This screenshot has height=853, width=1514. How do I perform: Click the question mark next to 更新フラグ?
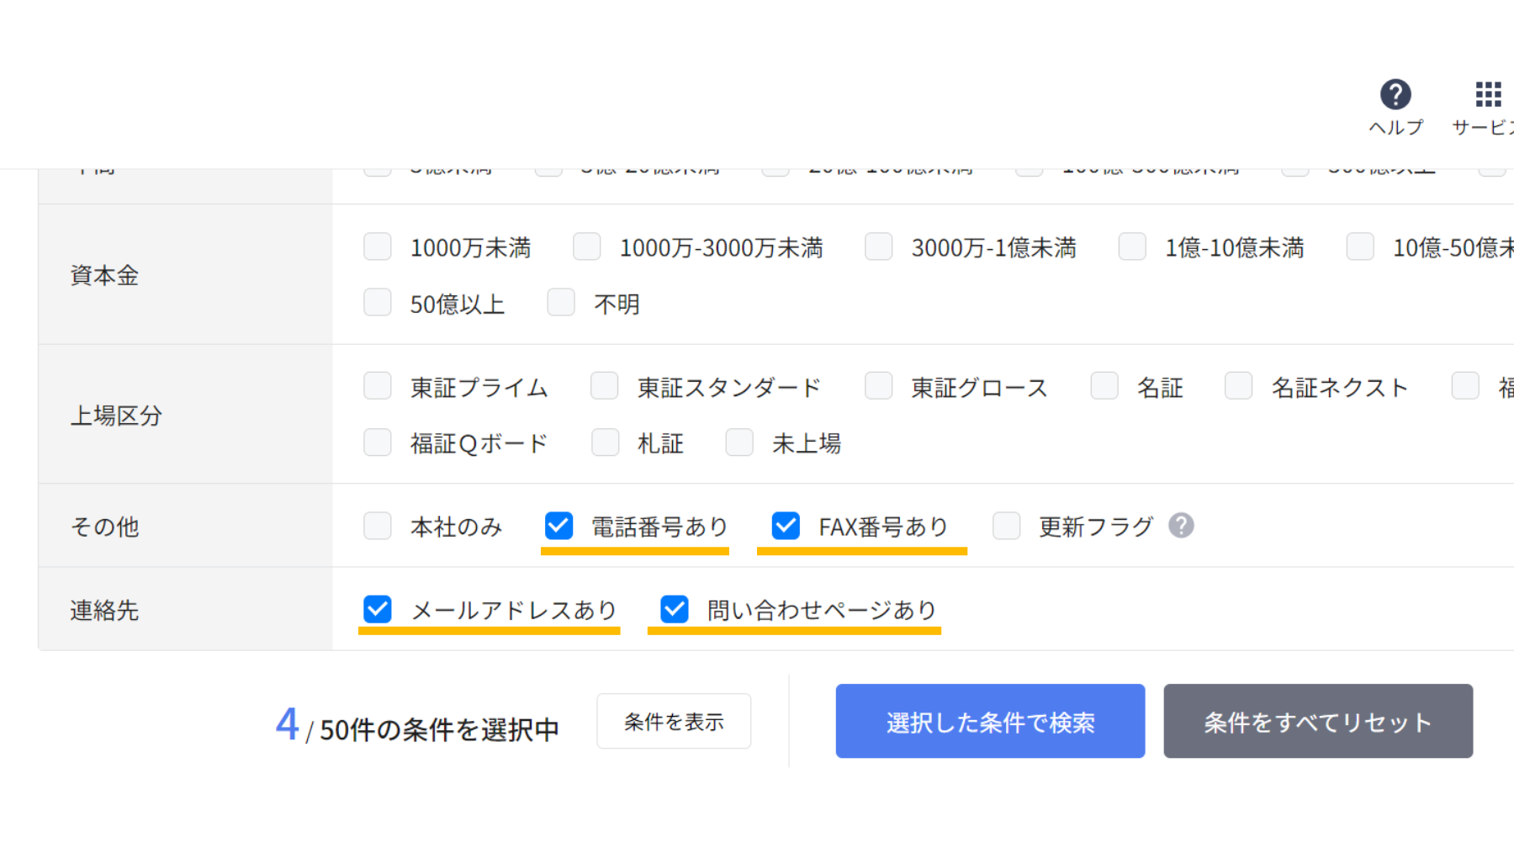(x=1181, y=526)
